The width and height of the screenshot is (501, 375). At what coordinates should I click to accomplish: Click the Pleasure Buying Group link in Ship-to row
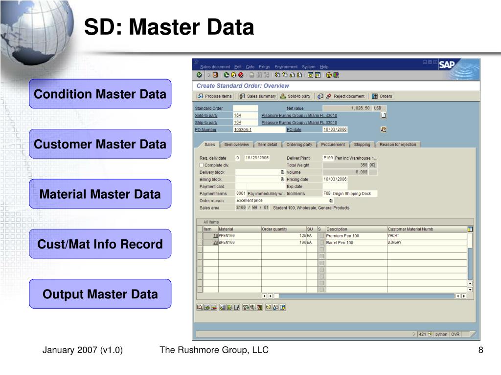(x=299, y=123)
